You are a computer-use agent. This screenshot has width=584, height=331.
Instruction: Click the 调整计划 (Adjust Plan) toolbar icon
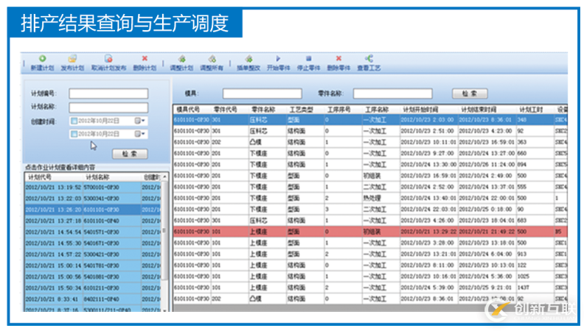[x=181, y=59]
